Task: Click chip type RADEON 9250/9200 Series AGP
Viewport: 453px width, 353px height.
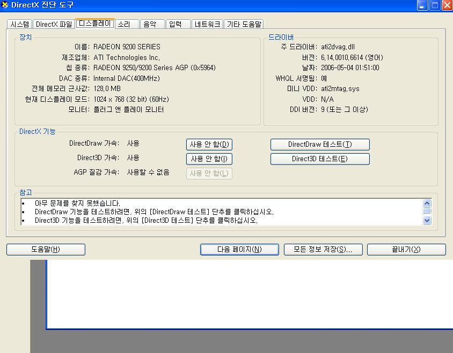Action: [x=155, y=68]
